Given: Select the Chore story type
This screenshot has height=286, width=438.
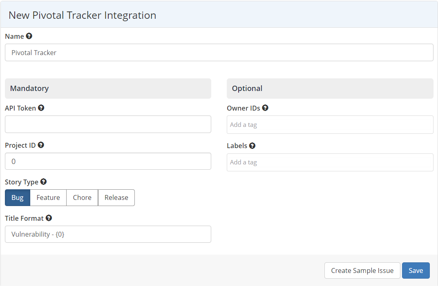Looking at the screenshot, I should [x=82, y=197].
